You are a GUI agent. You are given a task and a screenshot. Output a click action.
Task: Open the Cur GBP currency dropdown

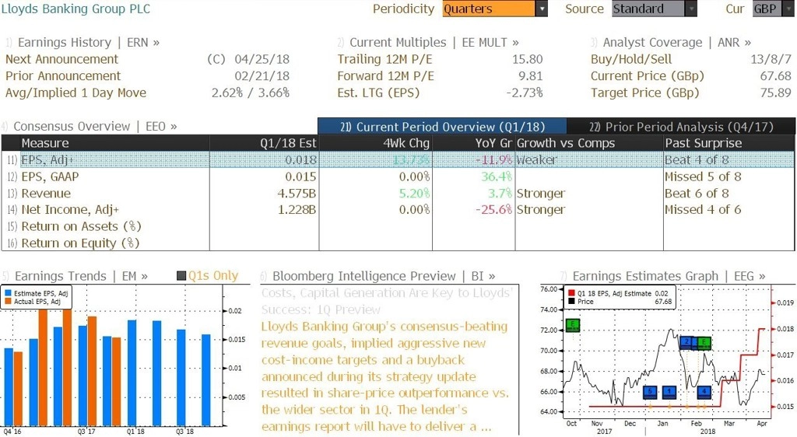pos(773,9)
